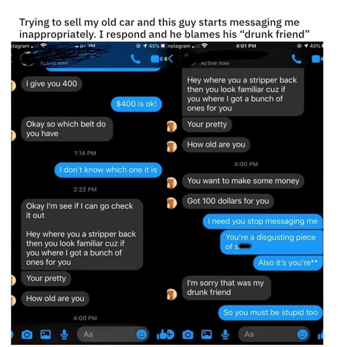Open photo gallery icon in right chat toolbar

coord(206,335)
